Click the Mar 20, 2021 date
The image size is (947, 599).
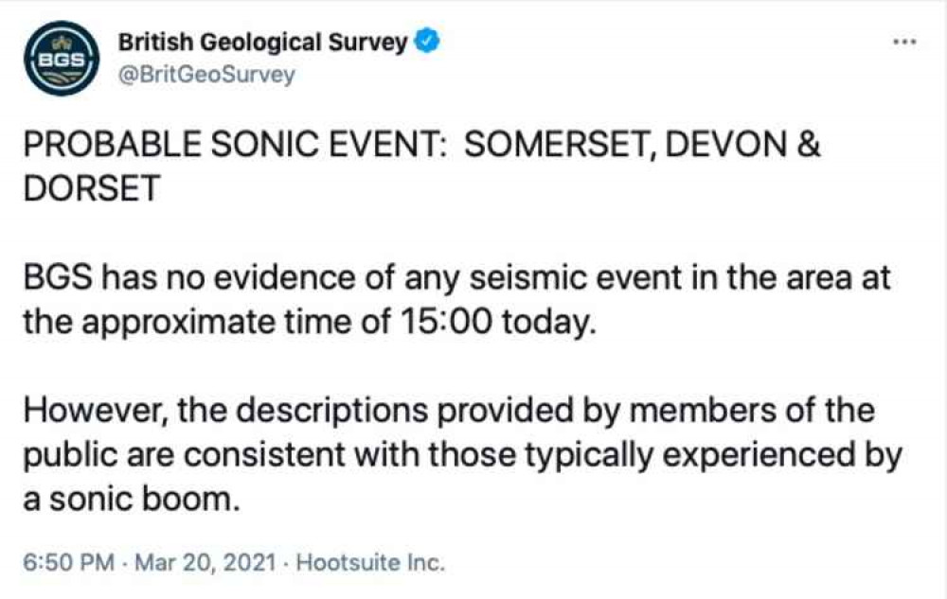click(x=205, y=562)
